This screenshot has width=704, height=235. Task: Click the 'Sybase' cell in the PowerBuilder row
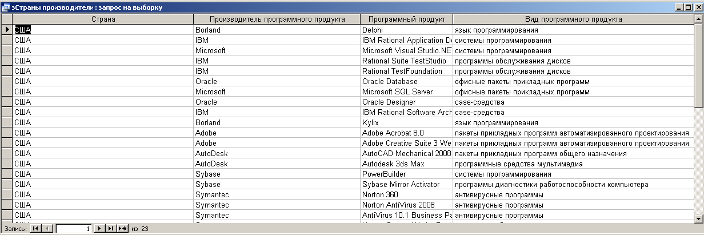click(x=277, y=174)
